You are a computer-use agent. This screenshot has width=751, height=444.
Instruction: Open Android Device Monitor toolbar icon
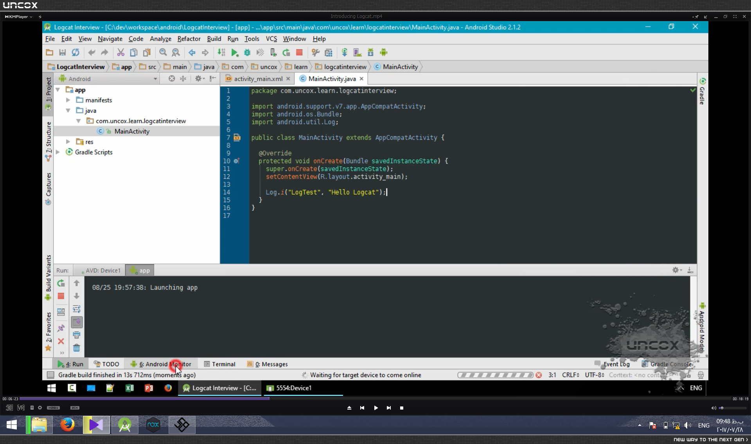click(384, 52)
